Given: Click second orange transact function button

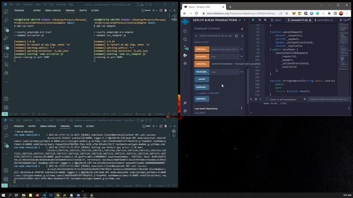Looking at the screenshot, I should [202, 57].
